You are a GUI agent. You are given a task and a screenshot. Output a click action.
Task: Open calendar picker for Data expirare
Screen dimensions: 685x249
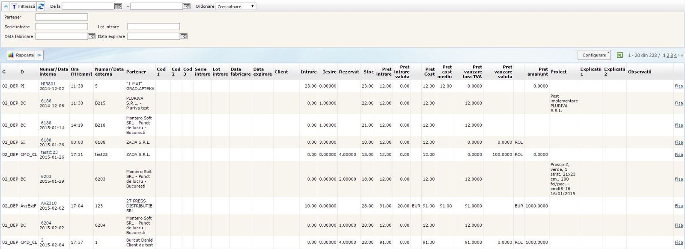(x=183, y=36)
